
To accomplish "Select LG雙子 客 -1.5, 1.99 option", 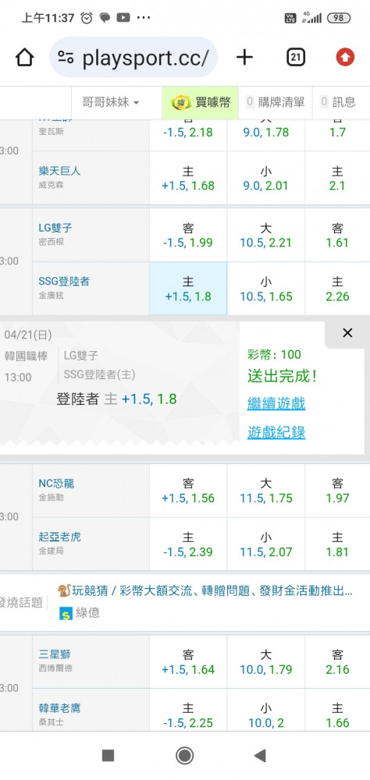I will [x=188, y=236].
